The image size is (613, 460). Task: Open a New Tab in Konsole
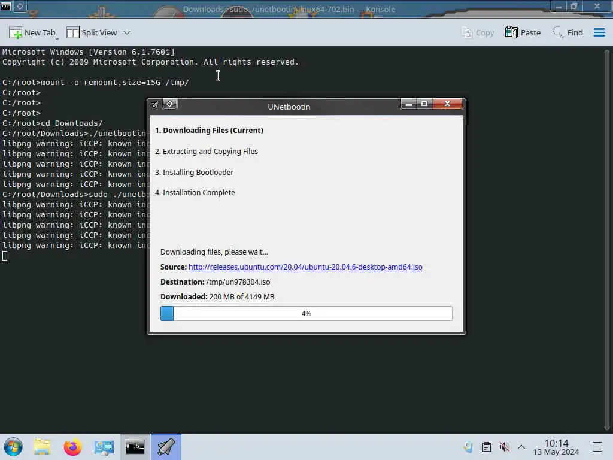[32, 33]
